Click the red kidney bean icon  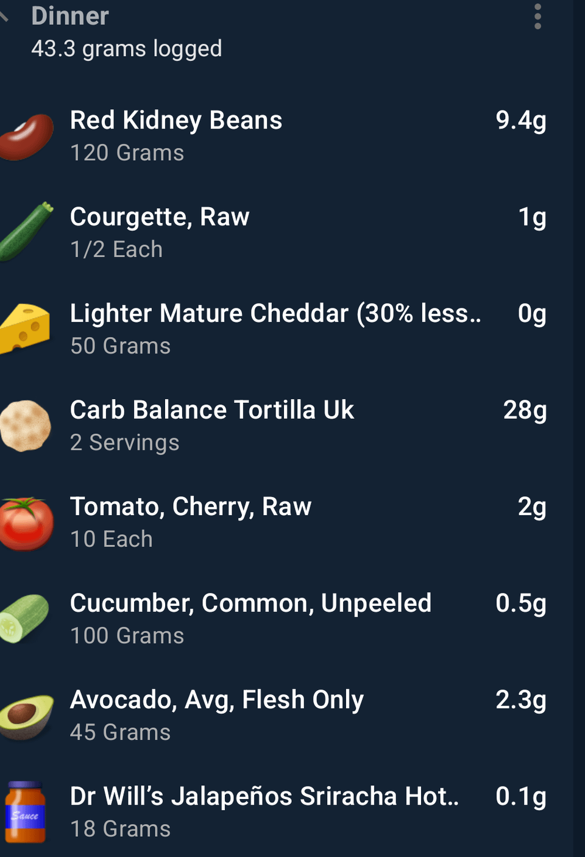[x=27, y=137]
